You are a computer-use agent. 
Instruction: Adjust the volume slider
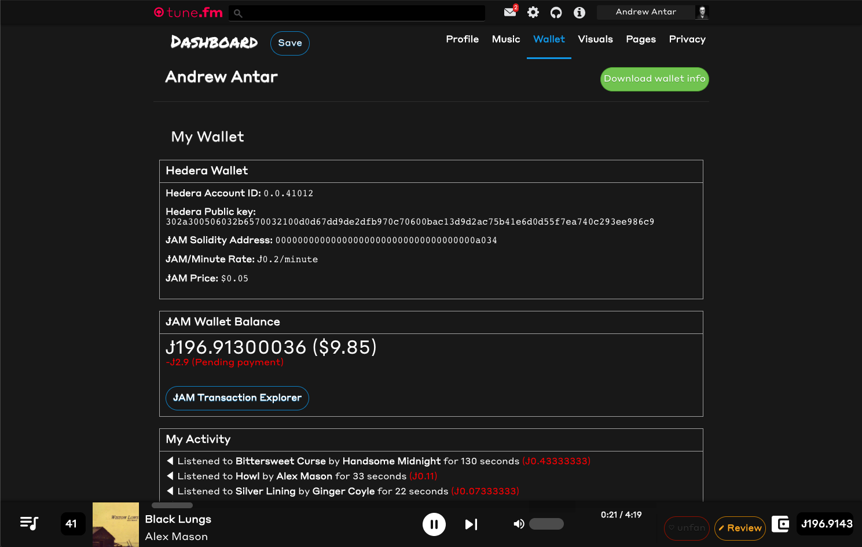coord(546,524)
